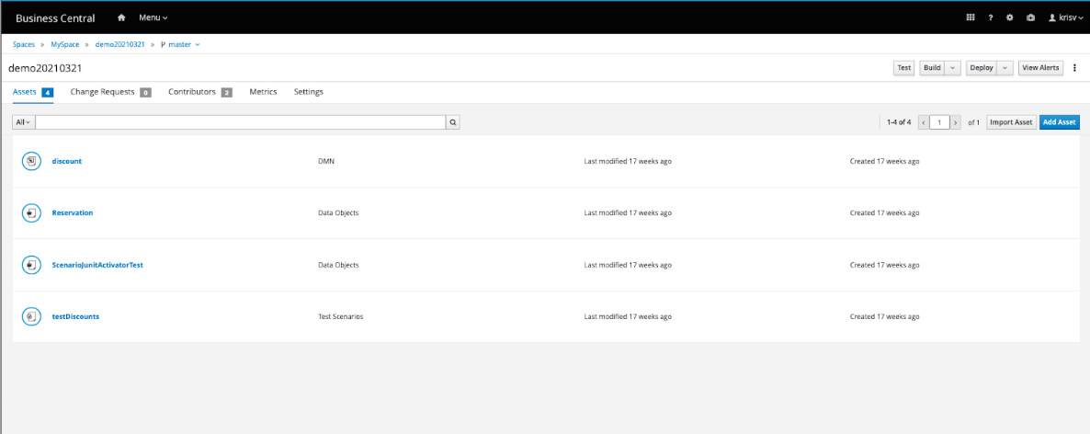1090x434 pixels.
Task: Expand the Menu dropdown
Action: click(153, 17)
